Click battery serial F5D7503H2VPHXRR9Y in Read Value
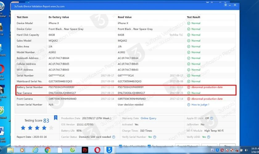 (x=131, y=87)
